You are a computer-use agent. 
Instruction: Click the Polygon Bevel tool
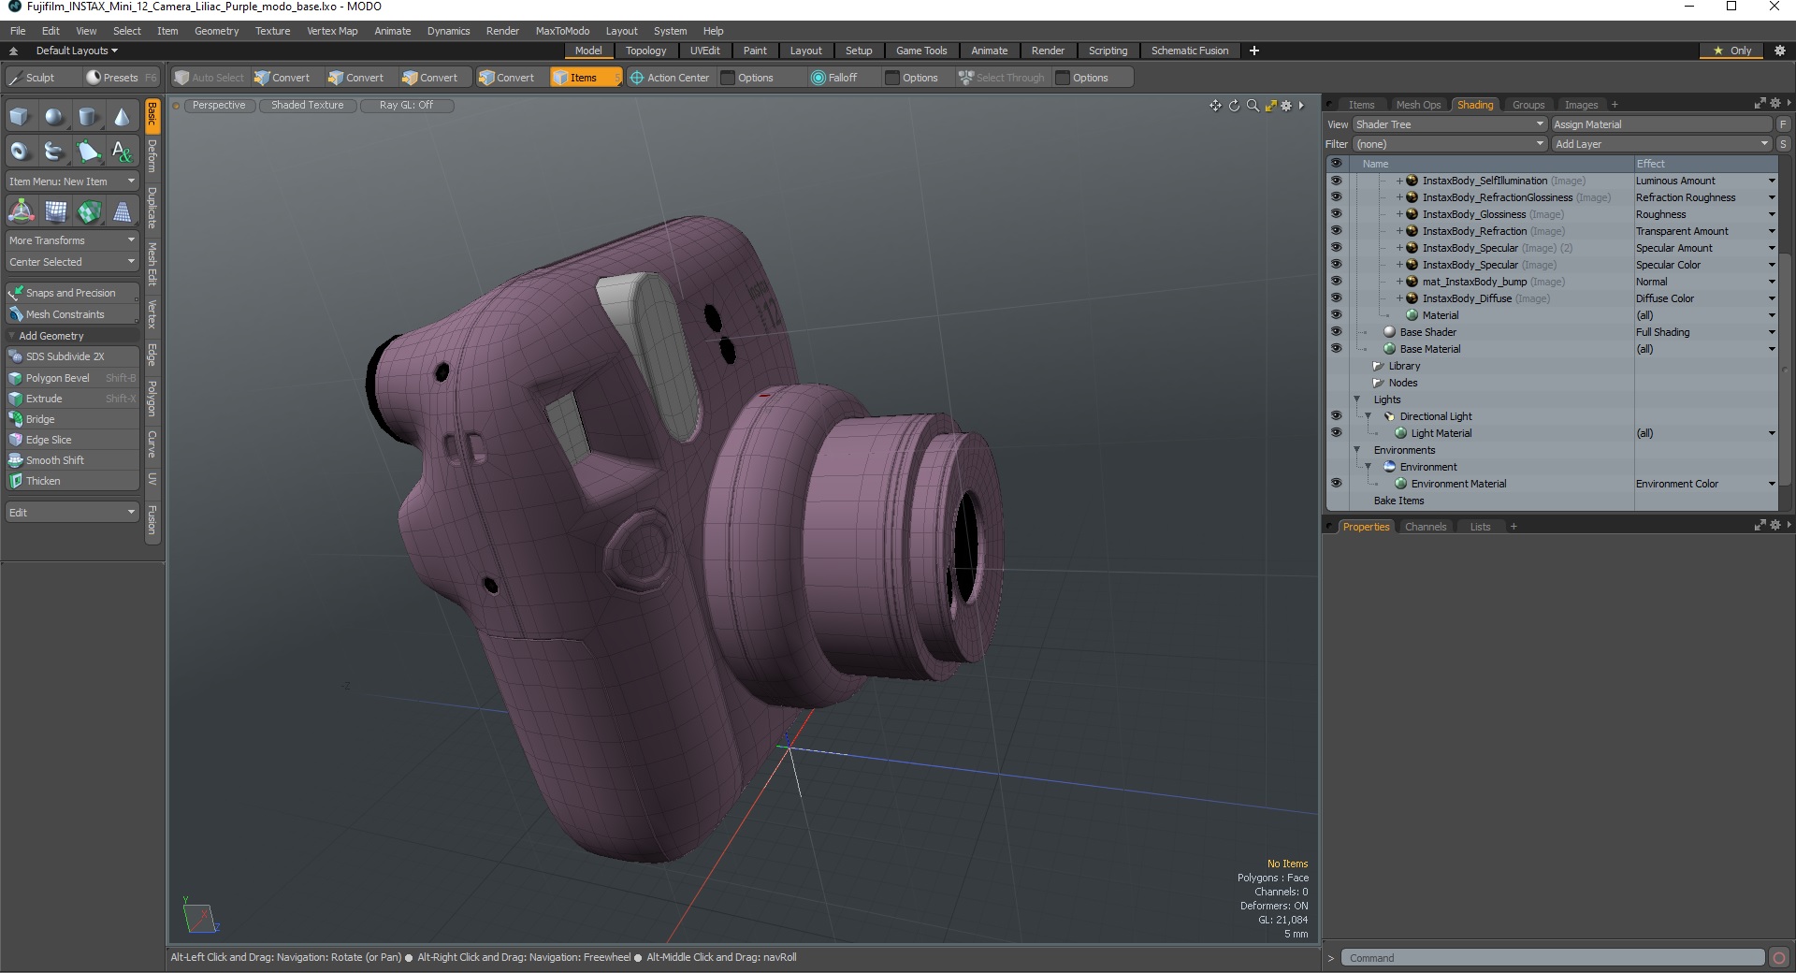[72, 378]
